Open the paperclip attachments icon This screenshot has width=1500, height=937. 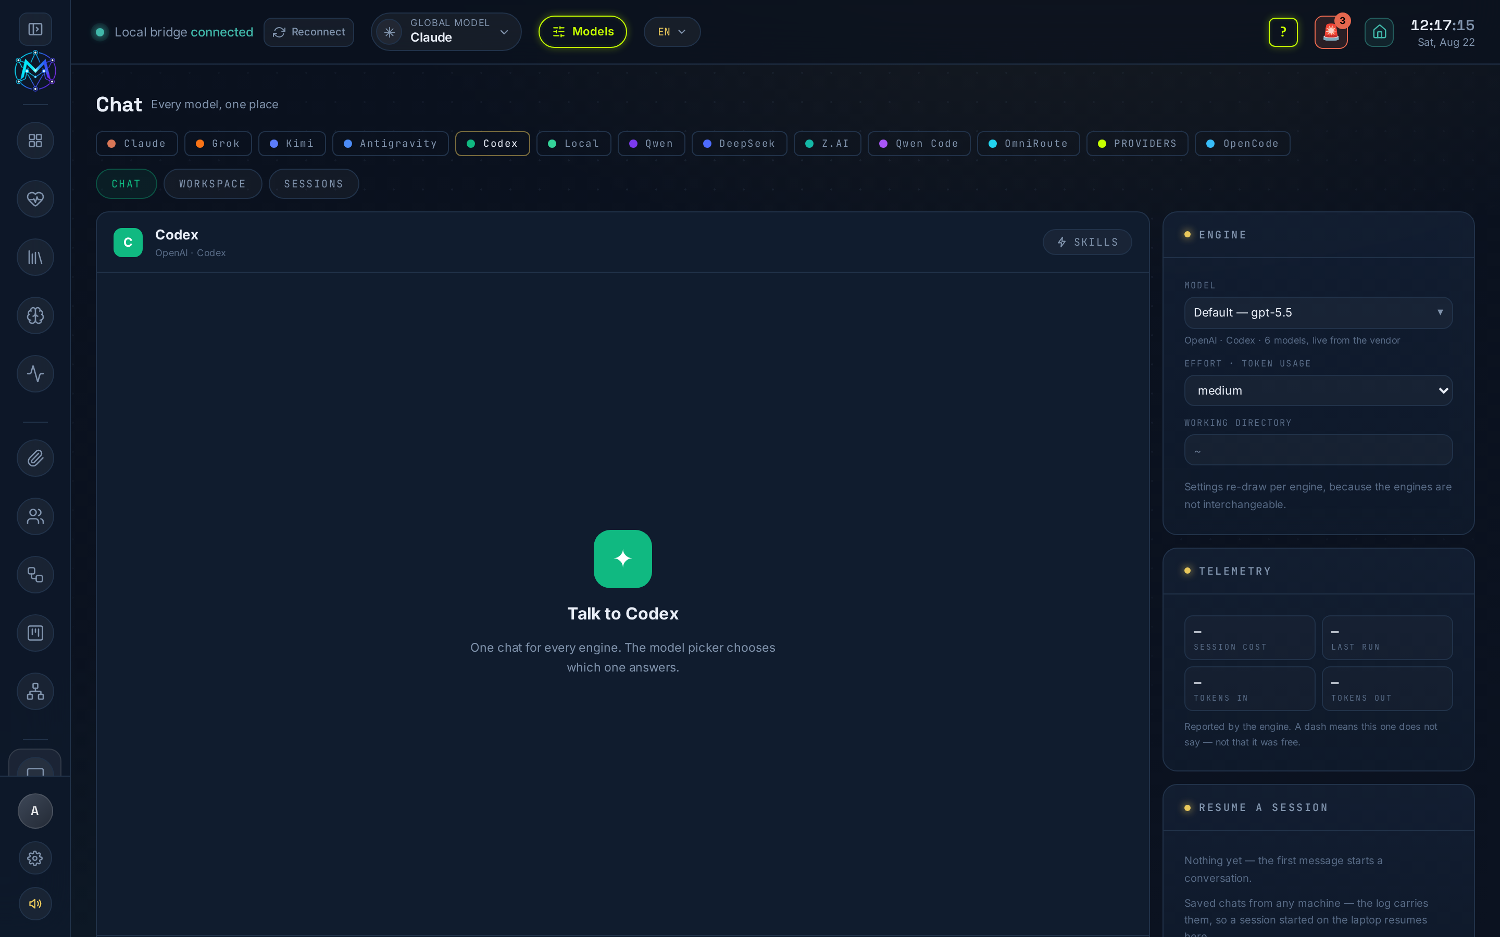[35, 458]
